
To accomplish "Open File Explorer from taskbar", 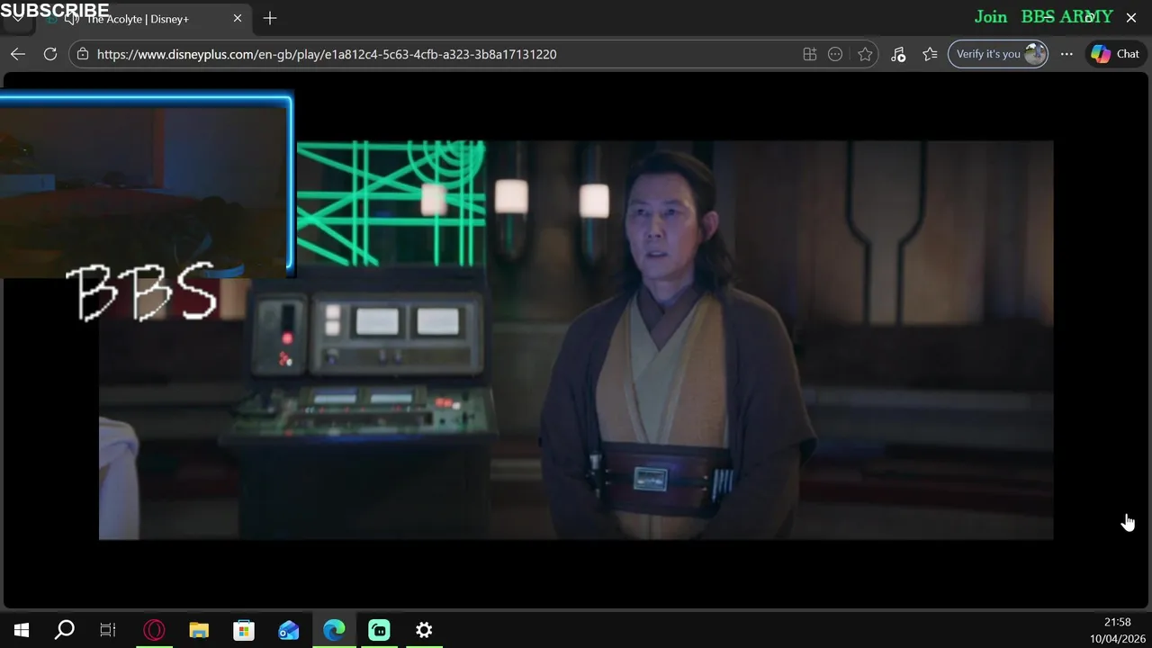I will click(x=199, y=630).
